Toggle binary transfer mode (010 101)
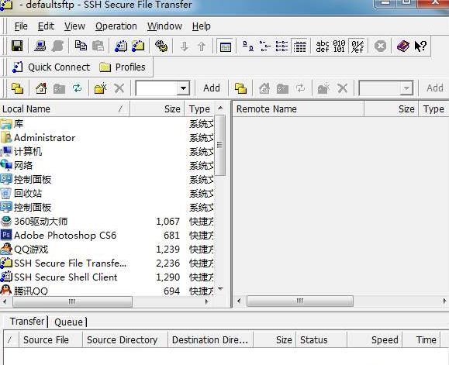 click(339, 46)
